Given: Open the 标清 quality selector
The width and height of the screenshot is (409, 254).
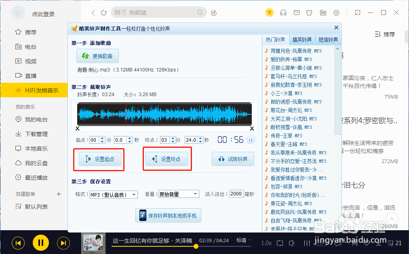Looking at the screenshot, I should click(244, 240).
